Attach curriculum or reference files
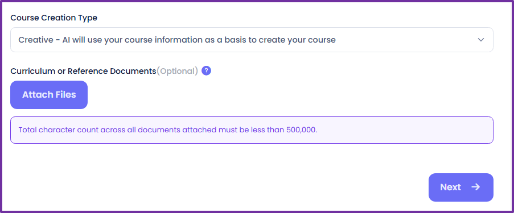This screenshot has height=213, width=514. 49,95
